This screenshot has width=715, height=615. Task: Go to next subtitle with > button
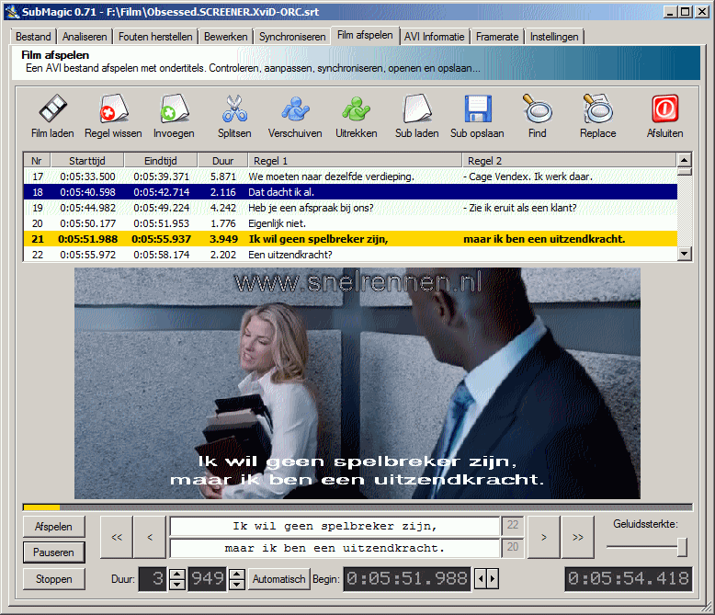click(544, 537)
